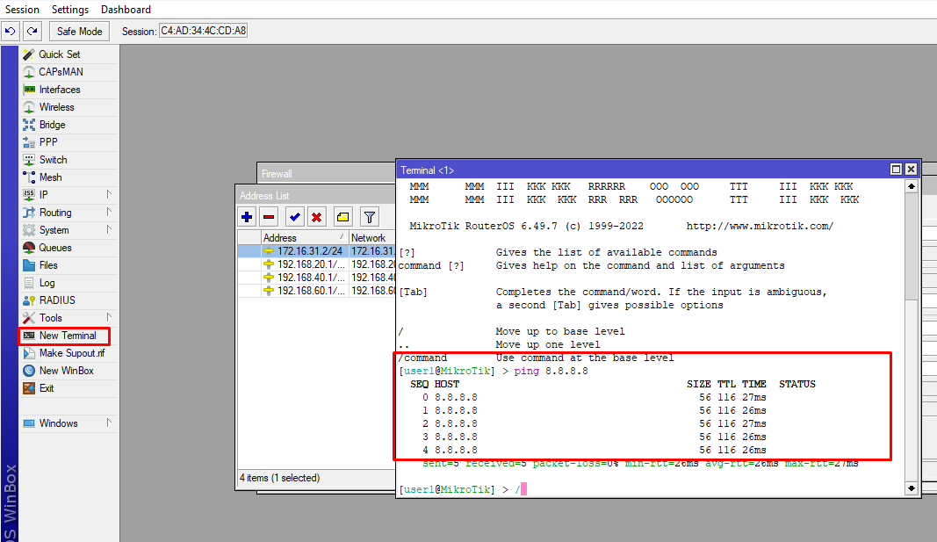Click the http://www.mikrotik.com/ text in terminal

pyautogui.click(x=760, y=226)
